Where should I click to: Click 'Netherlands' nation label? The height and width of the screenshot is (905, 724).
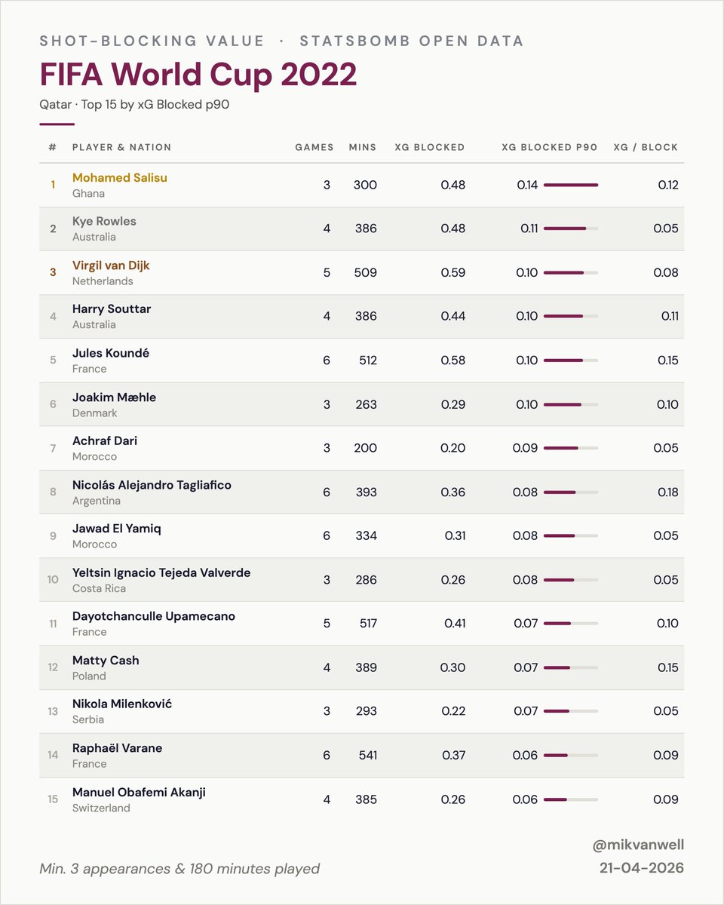click(x=103, y=281)
